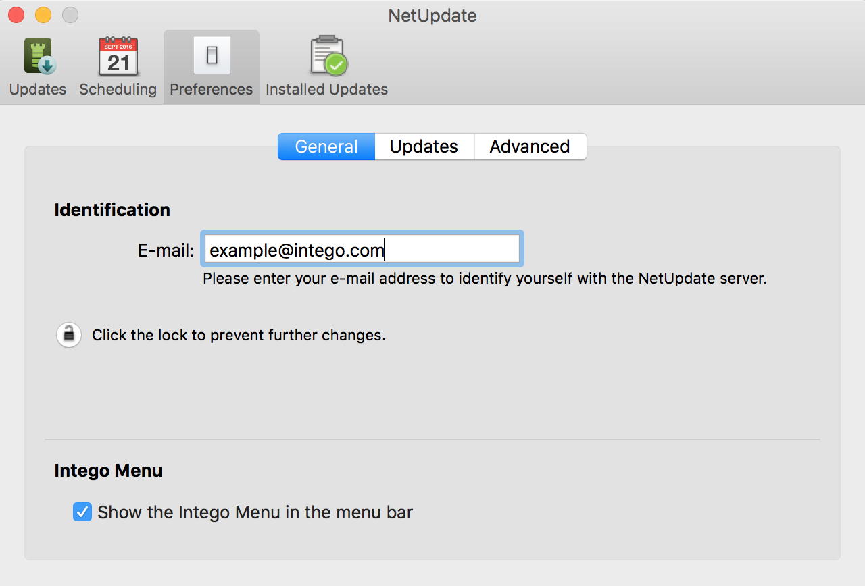This screenshot has height=586, width=865.
Task: Click the 'NetUpdate' window title
Action: point(432,15)
